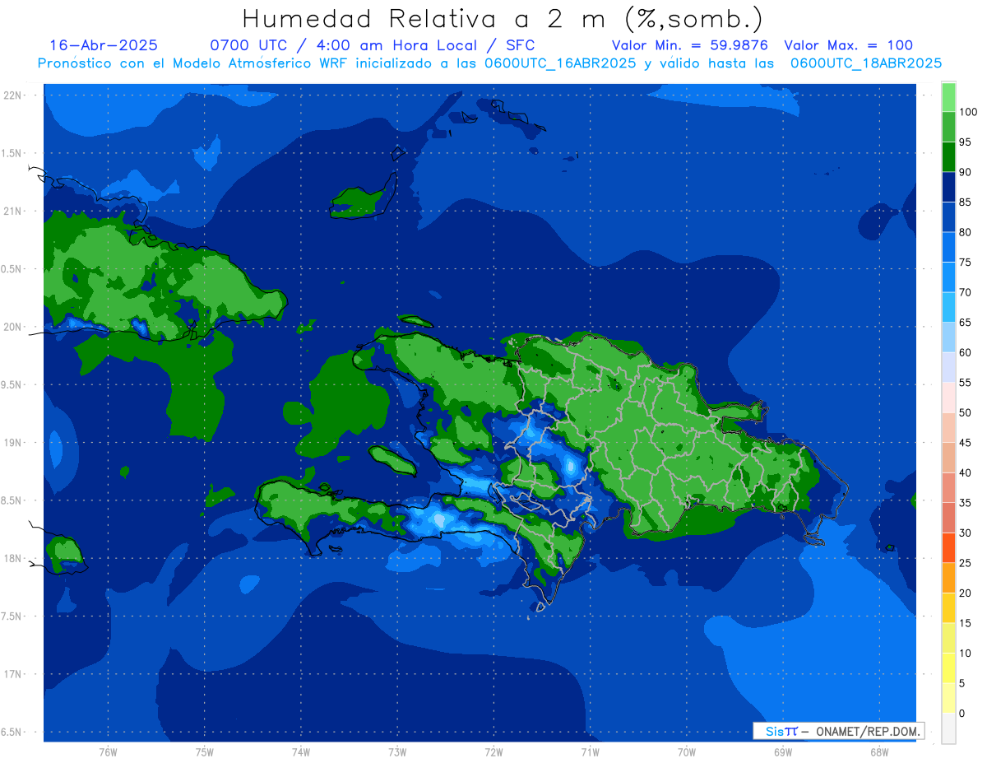Click the 76W longitude label
This screenshot has height=763, width=987.
[108, 751]
